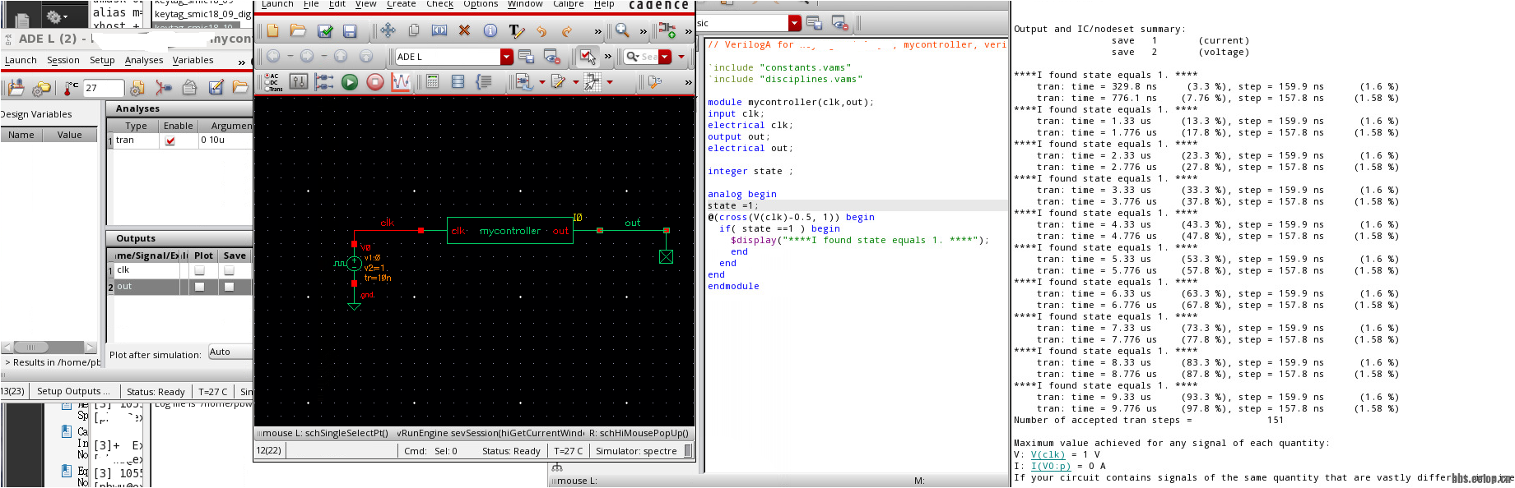Screen dimensions: 1515x488
Task: Expand the chevron next to the Zoom icon
Action: point(643,31)
